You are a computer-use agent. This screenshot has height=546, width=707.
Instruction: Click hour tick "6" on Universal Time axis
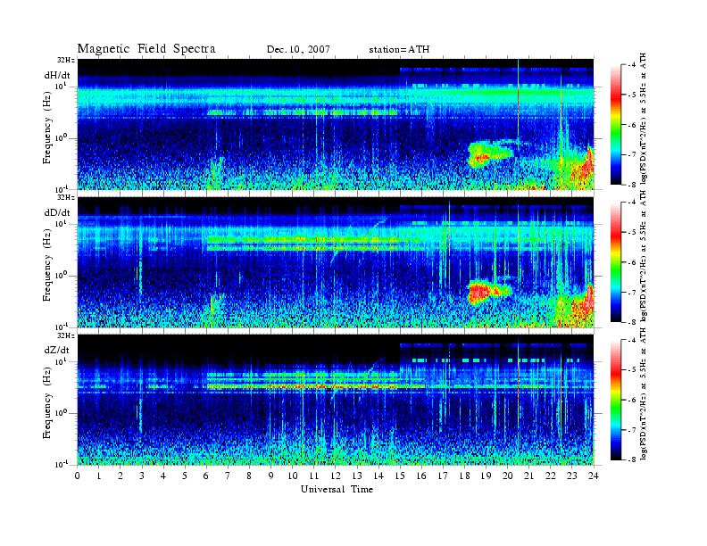pyautogui.click(x=206, y=476)
